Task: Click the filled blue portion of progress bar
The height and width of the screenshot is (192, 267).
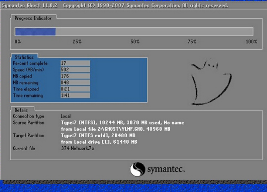Action: tap(35, 32)
